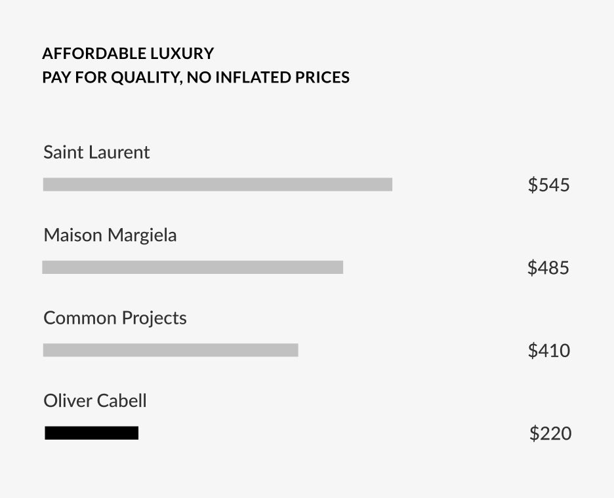This screenshot has height=498, width=614.
Task: Select the Saint Laurent label
Action: (x=96, y=152)
